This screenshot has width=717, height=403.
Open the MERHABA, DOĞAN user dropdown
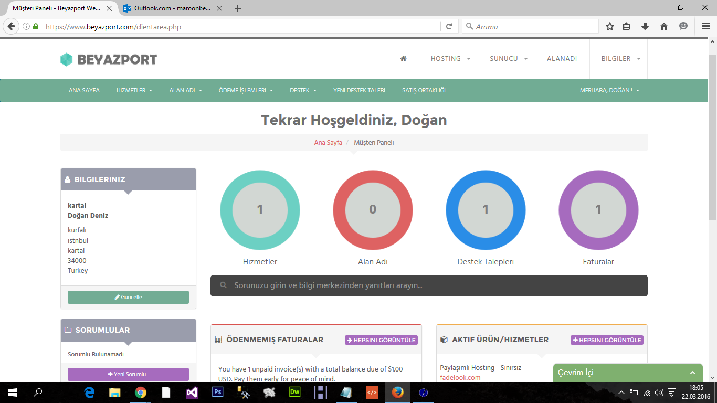pyautogui.click(x=609, y=90)
